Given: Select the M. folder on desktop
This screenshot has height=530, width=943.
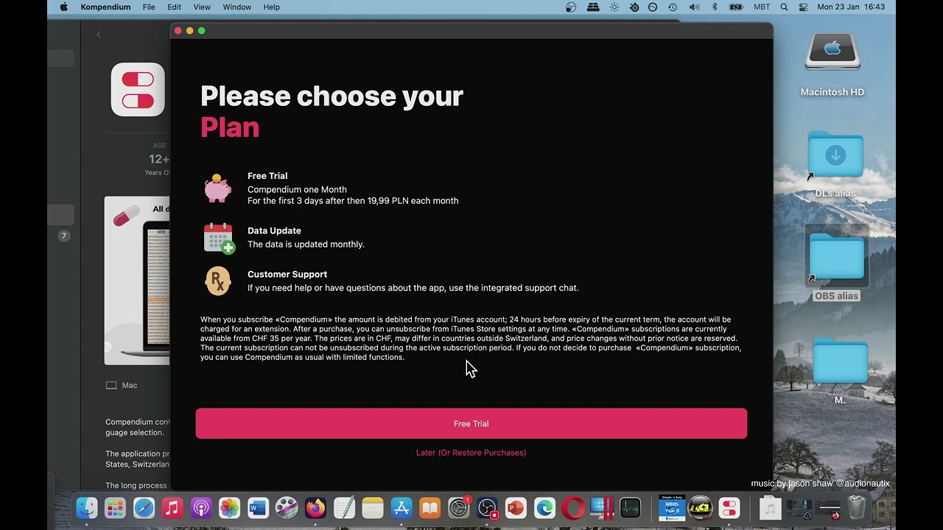Looking at the screenshot, I should (x=840, y=361).
